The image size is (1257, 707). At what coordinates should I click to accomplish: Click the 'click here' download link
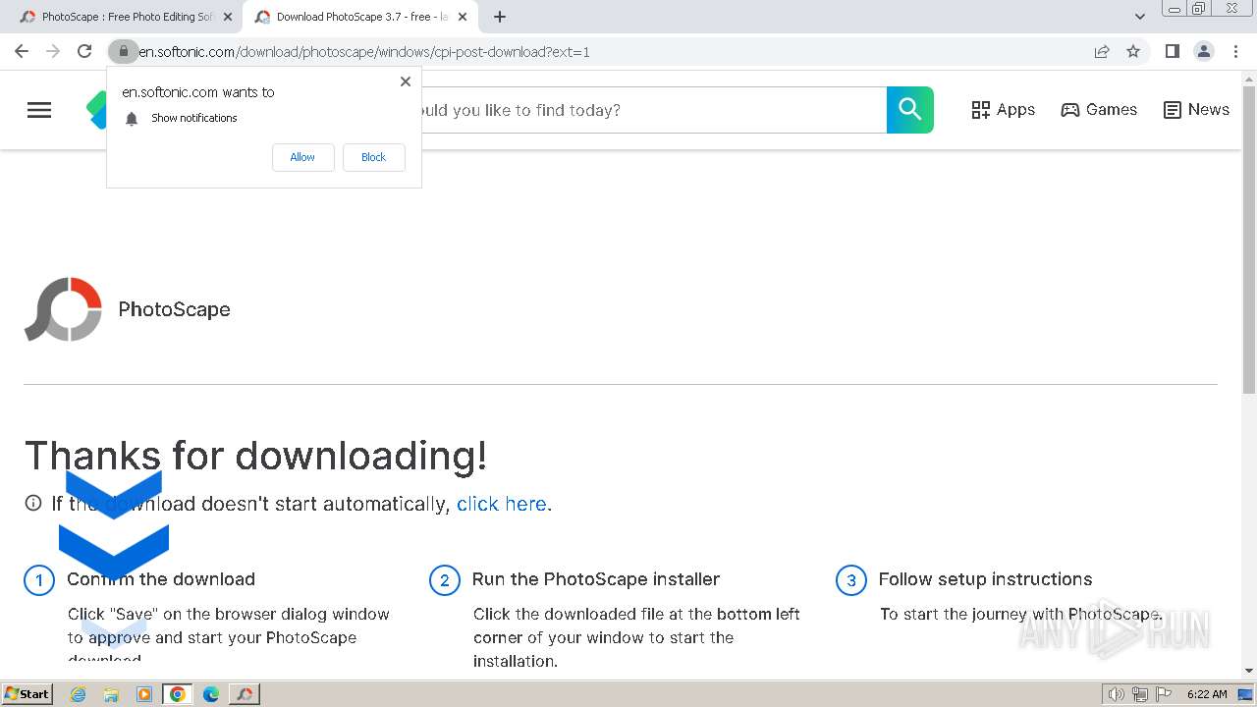tap(502, 504)
